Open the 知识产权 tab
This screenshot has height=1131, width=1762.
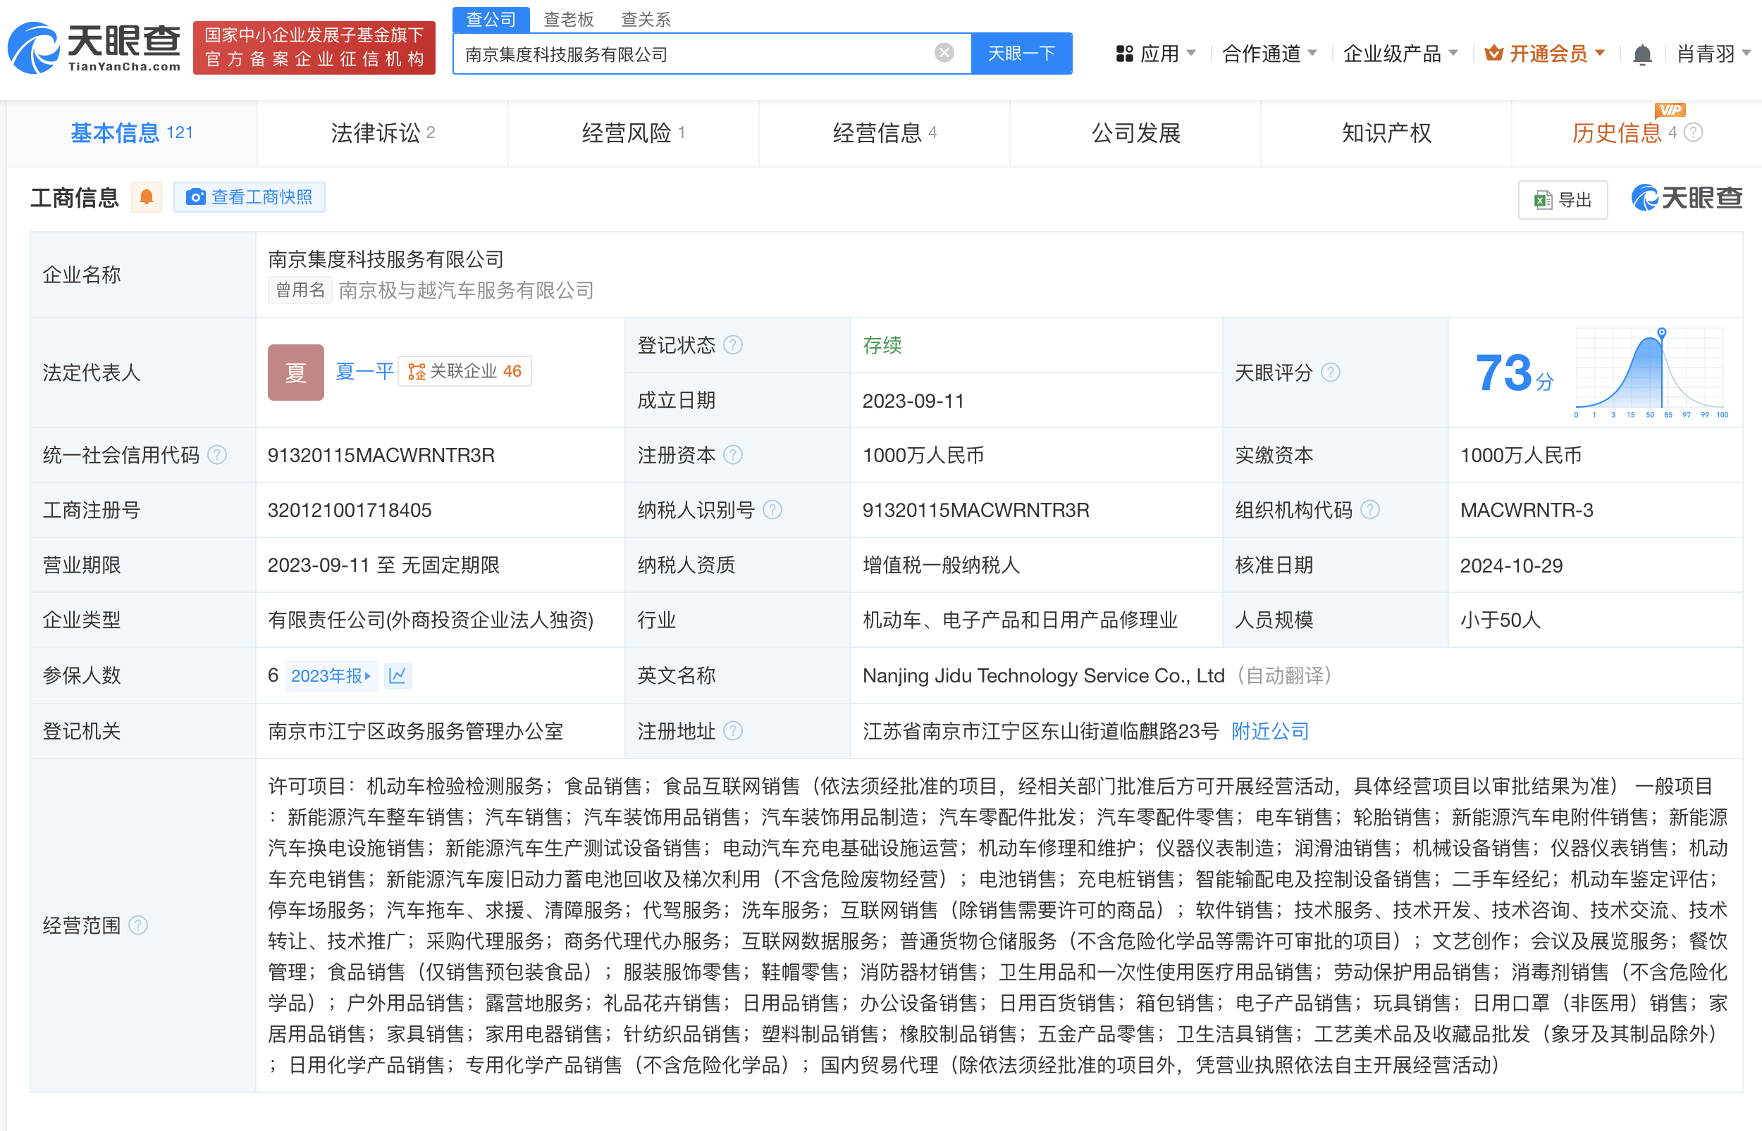(x=1386, y=133)
